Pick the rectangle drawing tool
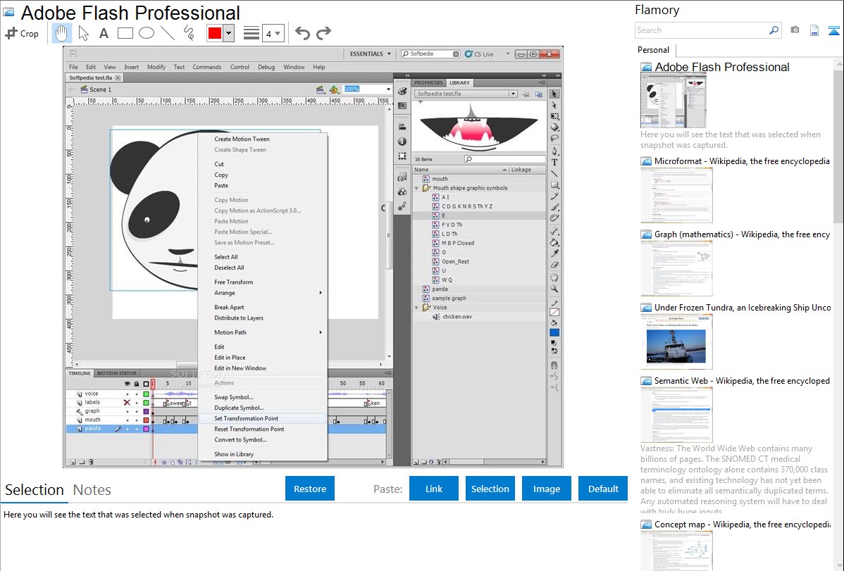The image size is (844, 571). [125, 33]
